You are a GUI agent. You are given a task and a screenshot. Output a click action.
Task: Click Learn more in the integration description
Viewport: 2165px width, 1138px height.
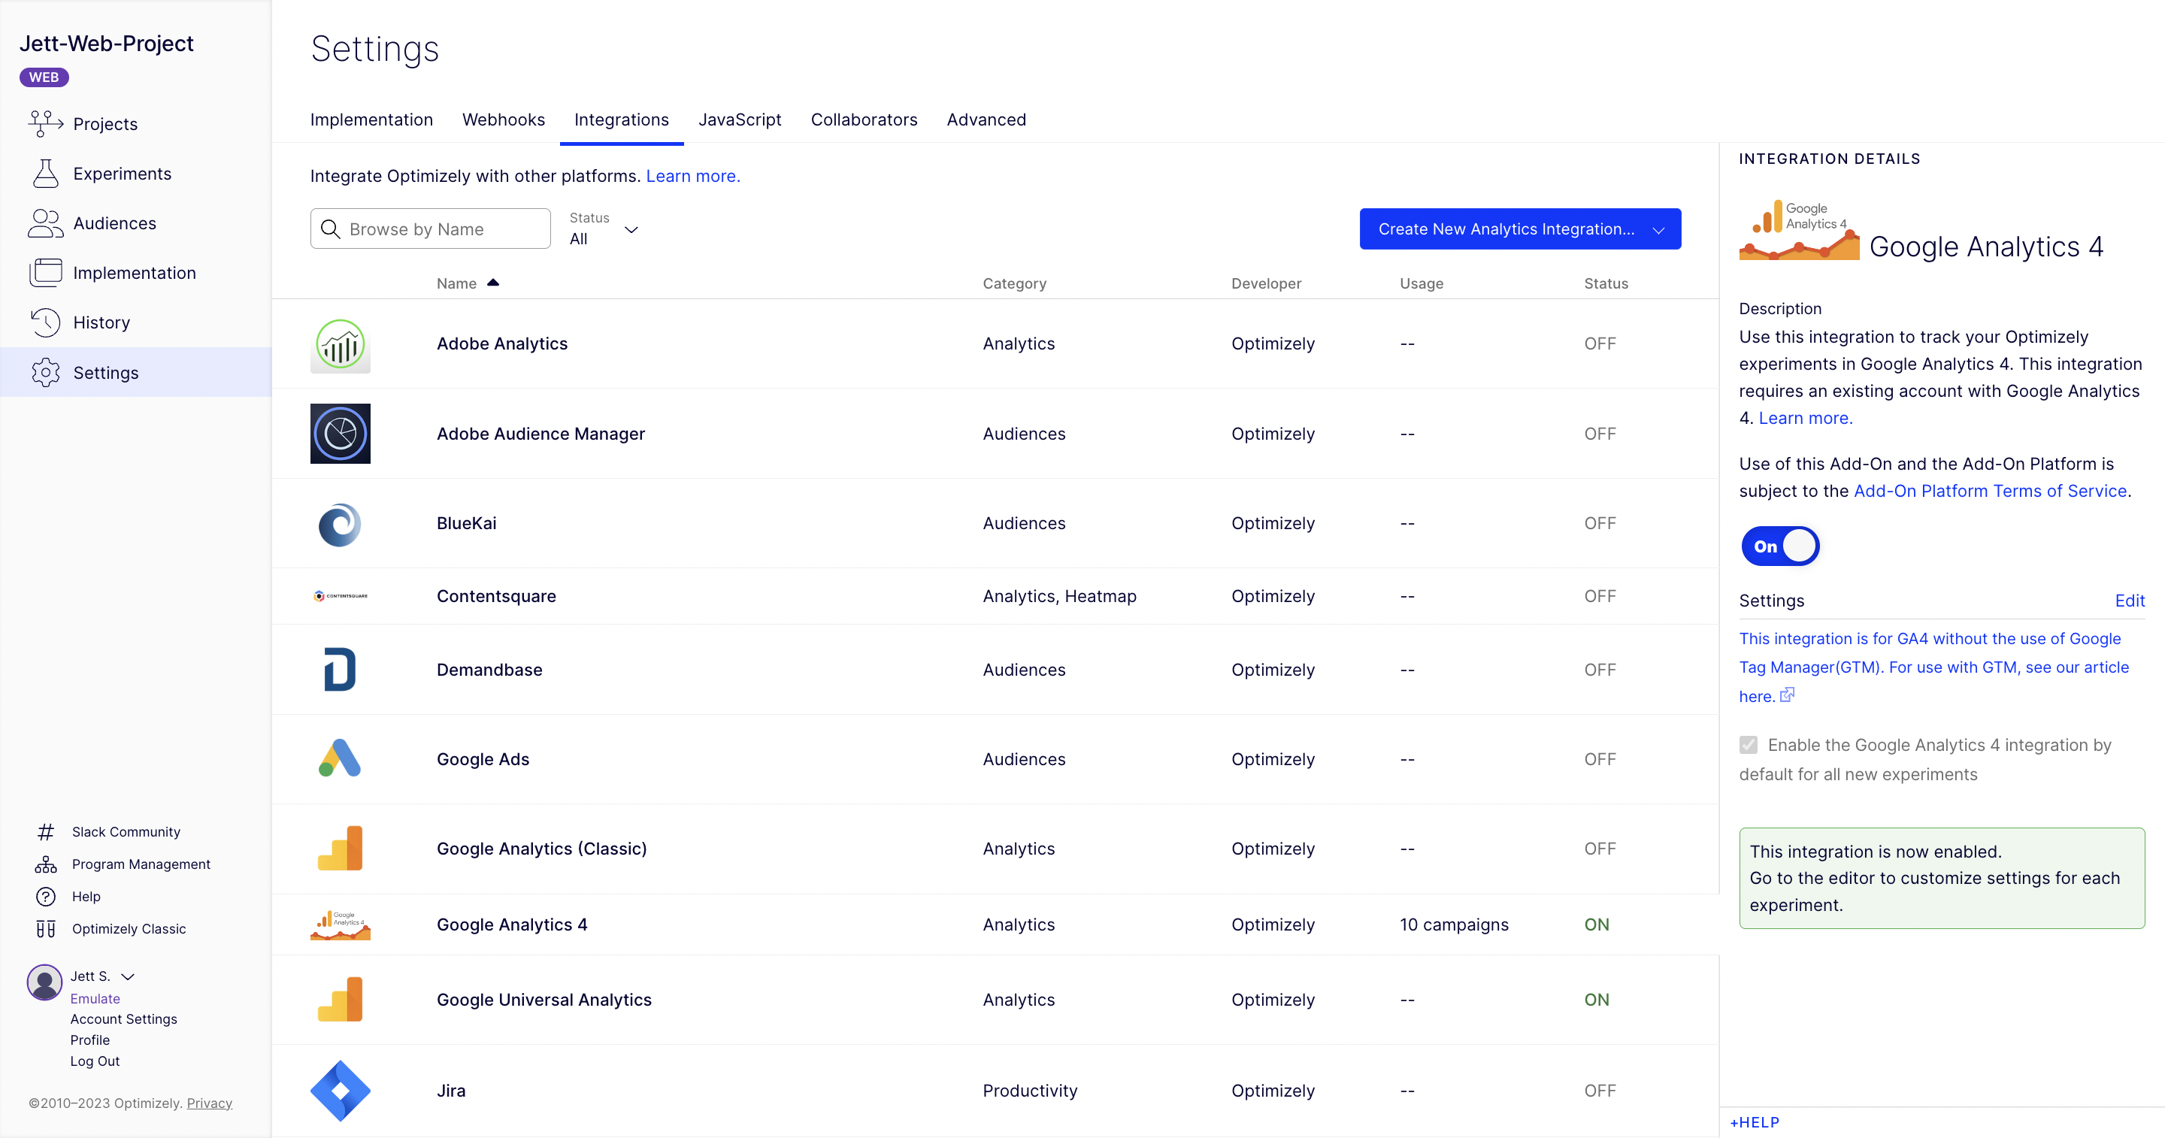[1805, 418]
